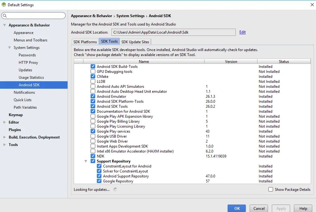Viewport: 316px width, 212px height.
Task: Check GPU Debugging tools
Action: 93,71
